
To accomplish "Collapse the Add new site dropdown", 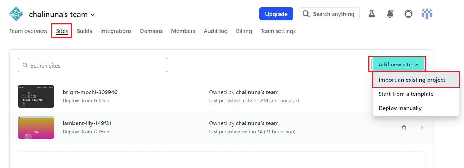I will coord(398,64).
